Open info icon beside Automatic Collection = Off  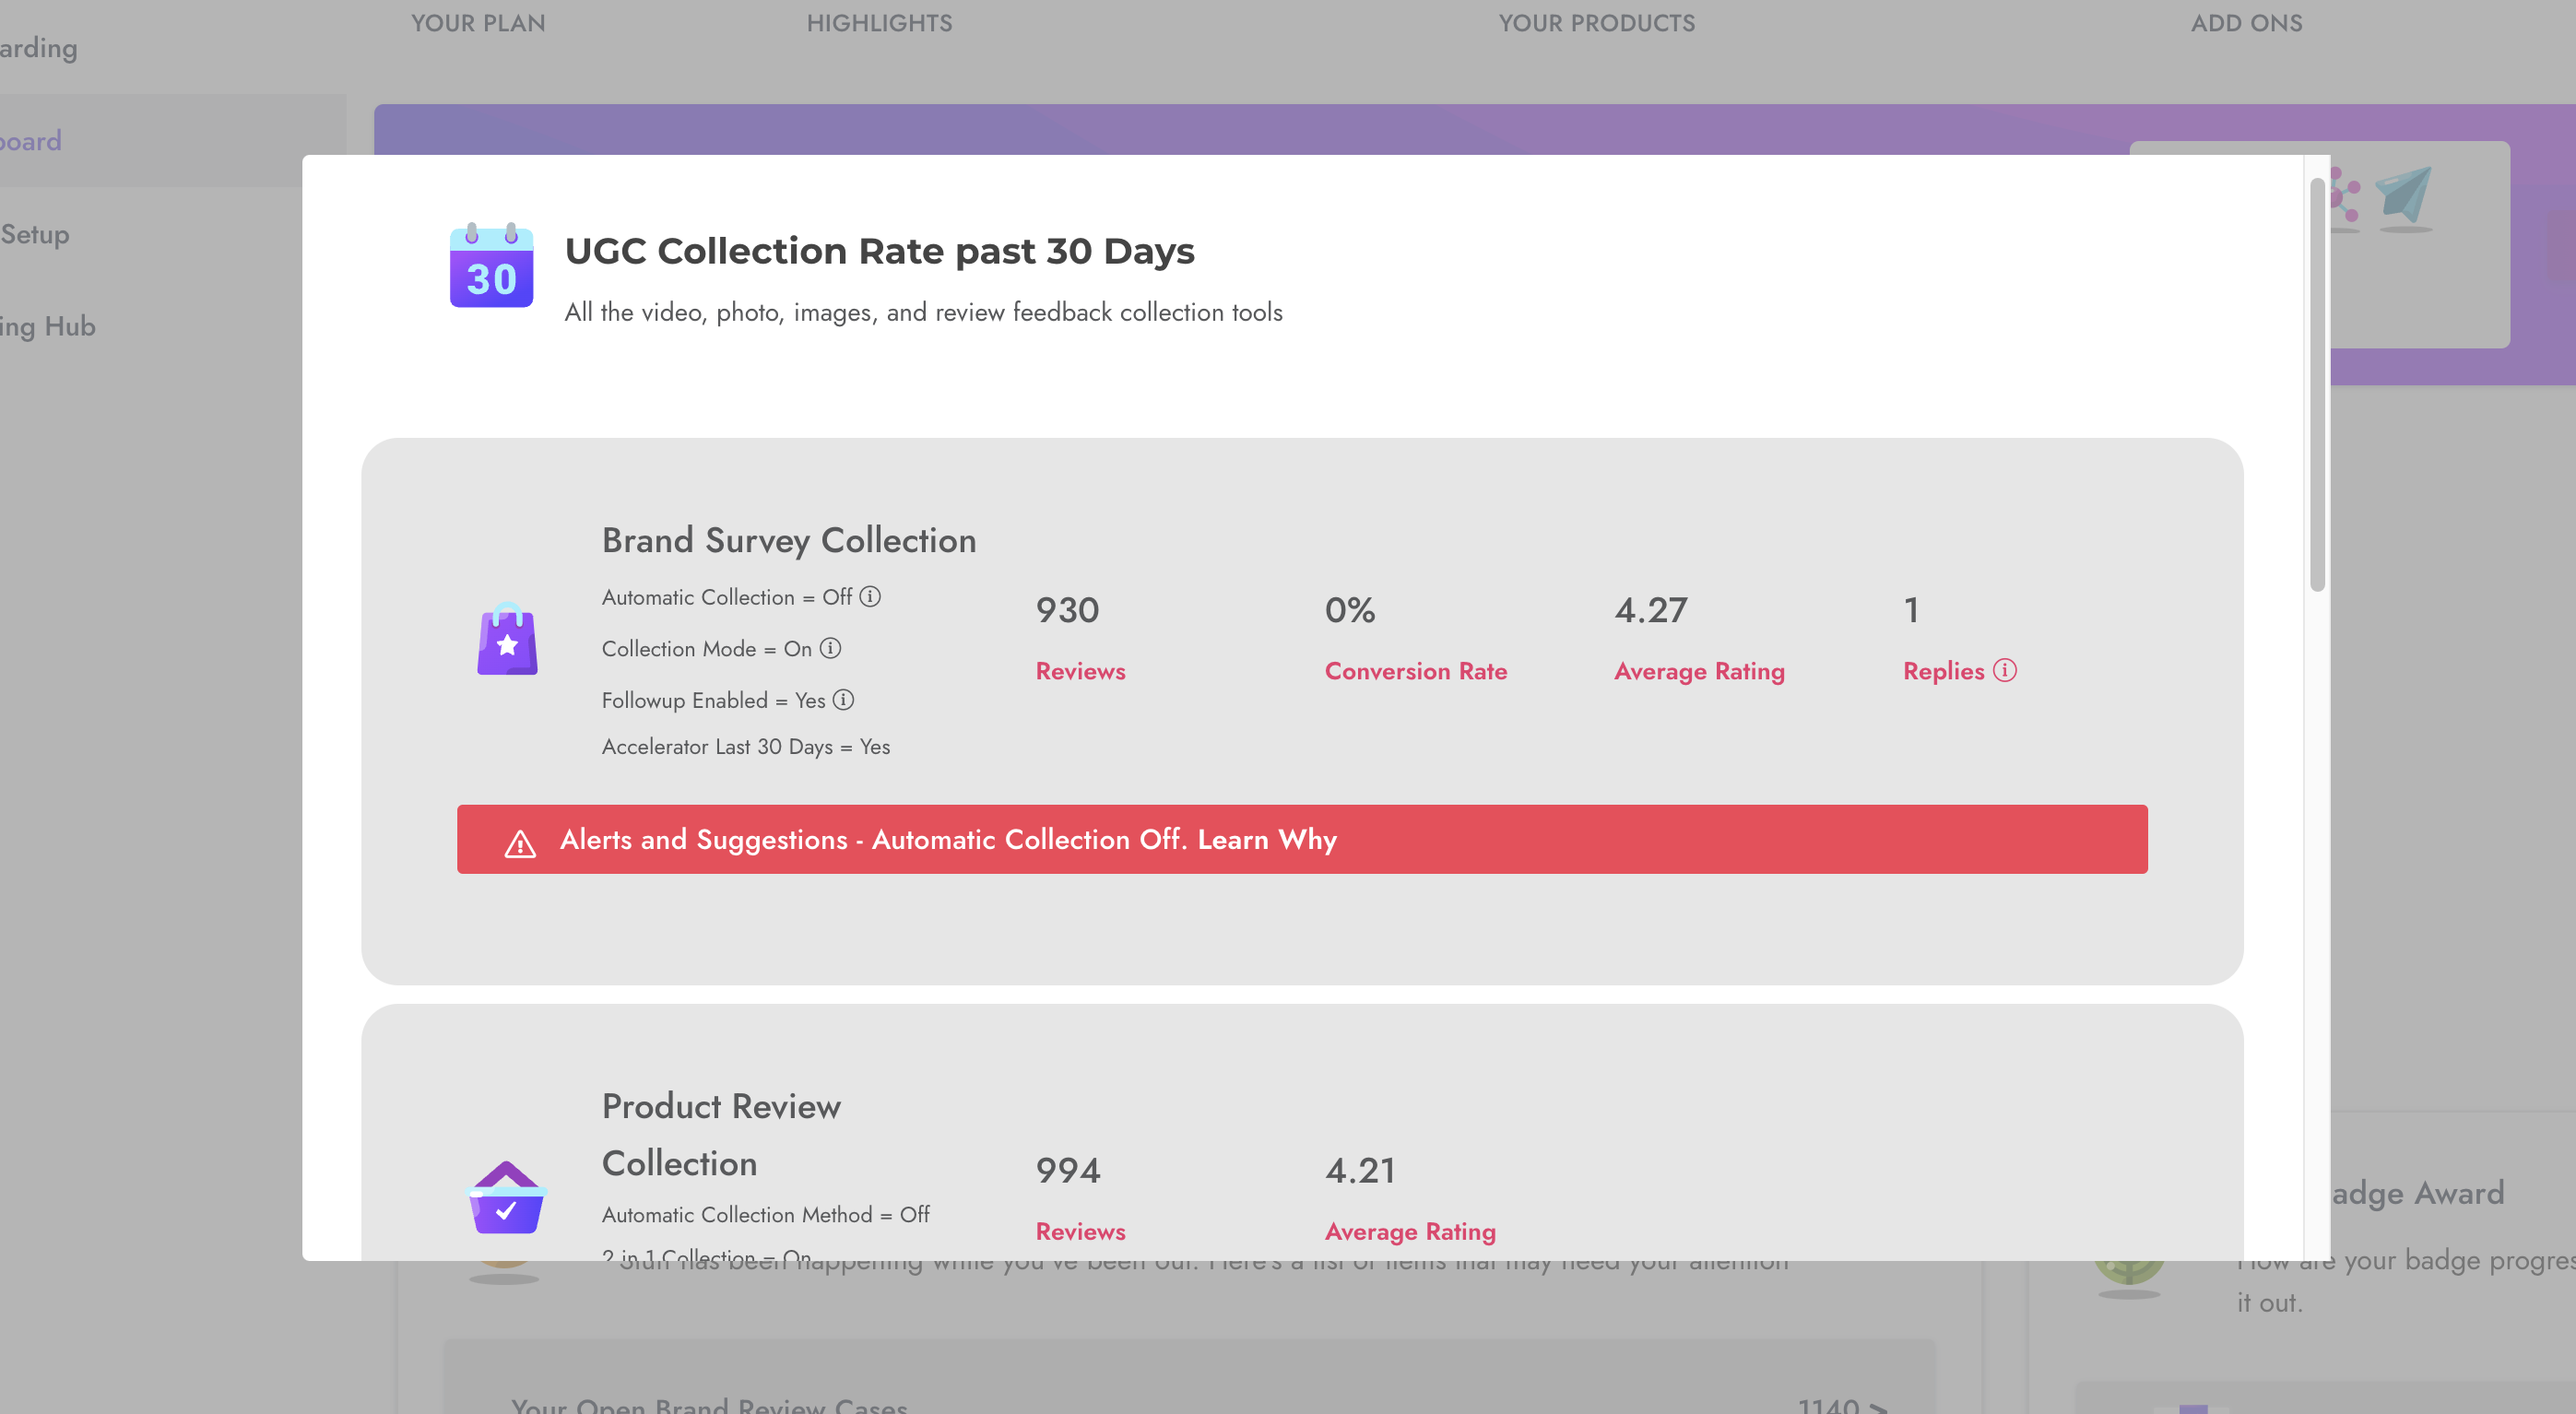pos(870,597)
